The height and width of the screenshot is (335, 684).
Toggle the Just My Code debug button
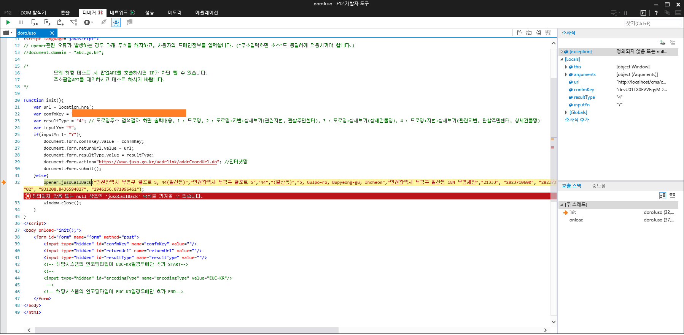click(x=116, y=22)
